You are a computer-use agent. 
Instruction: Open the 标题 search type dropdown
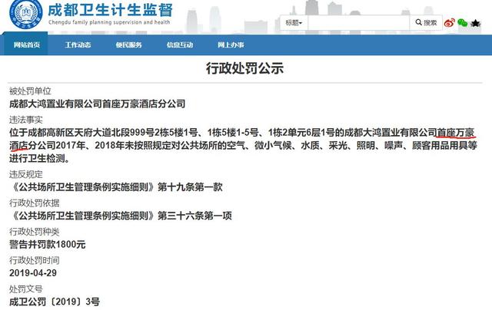click(x=294, y=23)
